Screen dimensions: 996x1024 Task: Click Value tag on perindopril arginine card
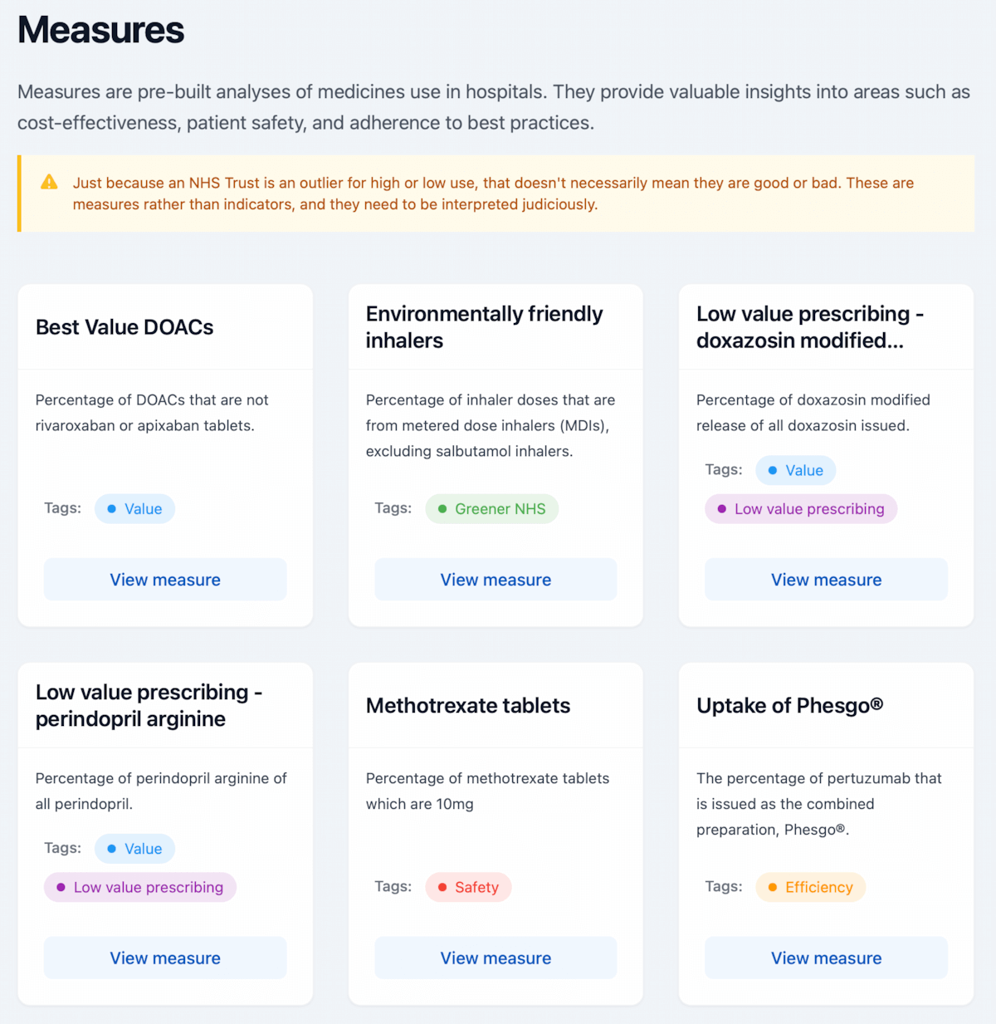[135, 849]
